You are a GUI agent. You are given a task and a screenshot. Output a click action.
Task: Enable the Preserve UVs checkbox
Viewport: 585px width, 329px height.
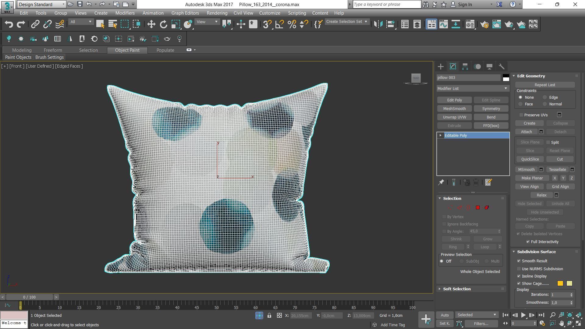(x=521, y=115)
